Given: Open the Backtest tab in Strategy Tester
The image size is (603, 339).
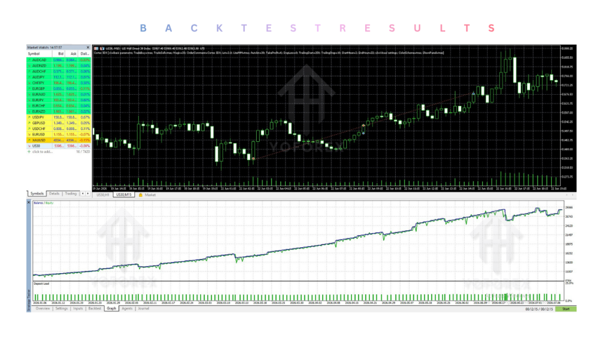Looking at the screenshot, I should pos(95,308).
